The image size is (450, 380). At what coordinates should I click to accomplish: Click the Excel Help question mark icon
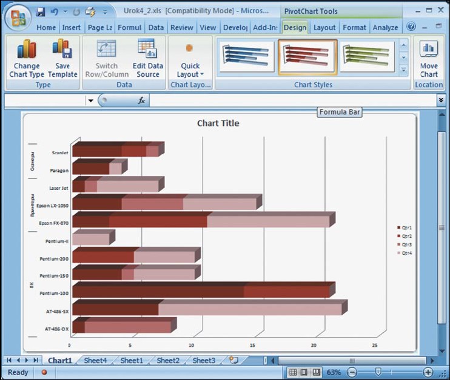click(411, 27)
